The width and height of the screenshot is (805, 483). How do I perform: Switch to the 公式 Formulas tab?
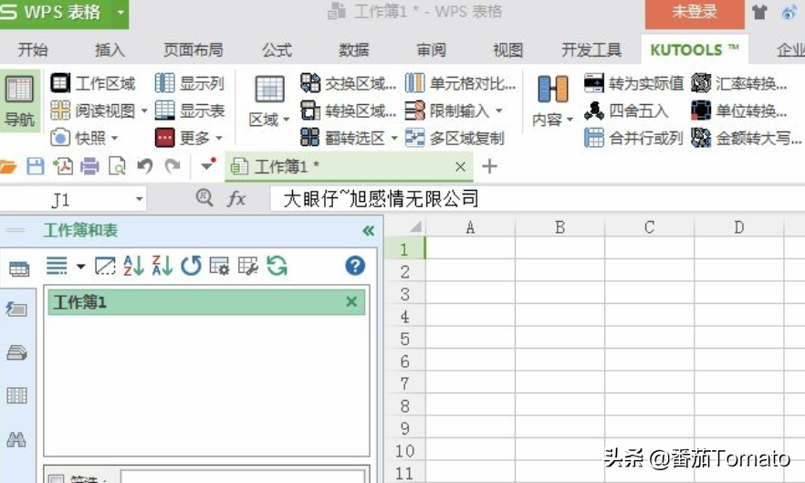pos(277,50)
